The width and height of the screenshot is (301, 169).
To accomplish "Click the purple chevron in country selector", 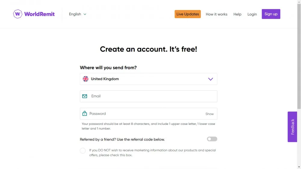I will tap(211, 79).
